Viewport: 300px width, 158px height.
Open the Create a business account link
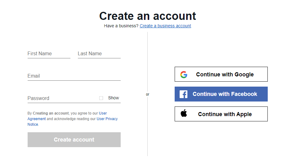(x=165, y=26)
